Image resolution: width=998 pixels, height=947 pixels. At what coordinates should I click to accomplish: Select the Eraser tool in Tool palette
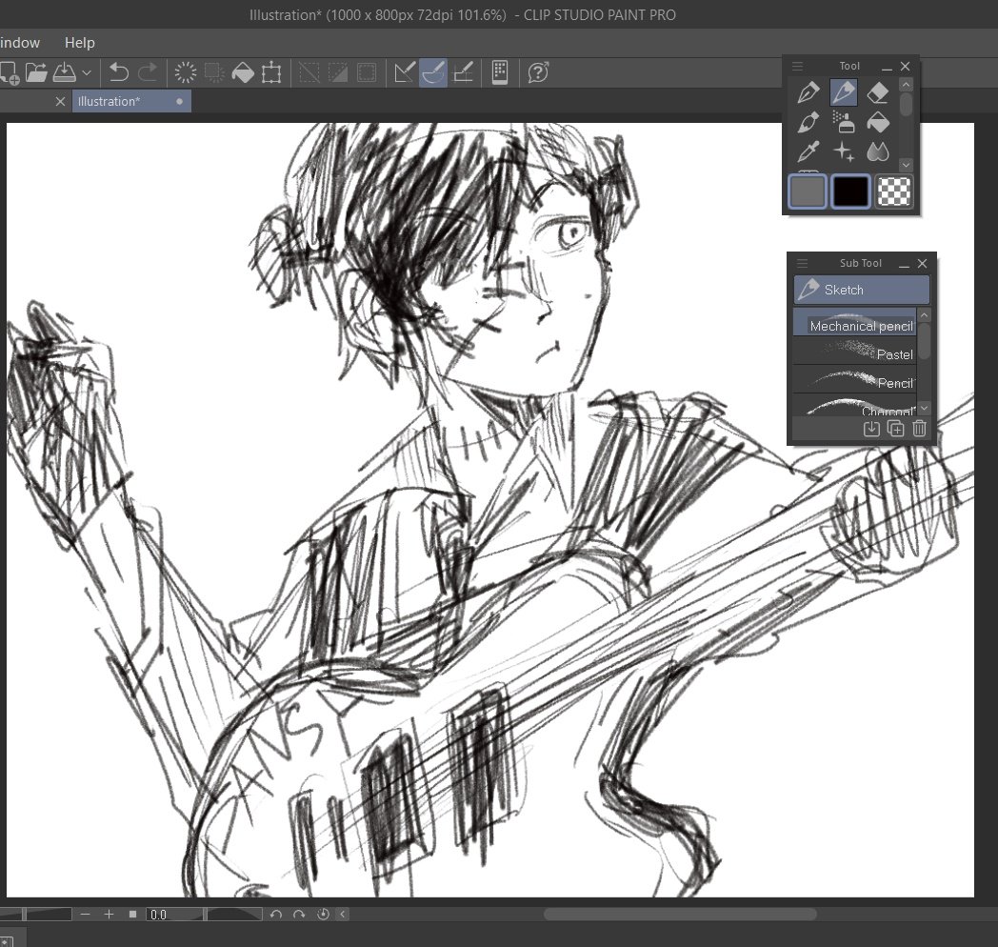(878, 93)
